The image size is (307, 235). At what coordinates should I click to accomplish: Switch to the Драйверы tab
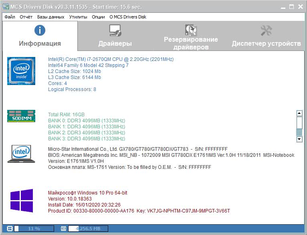point(115,36)
